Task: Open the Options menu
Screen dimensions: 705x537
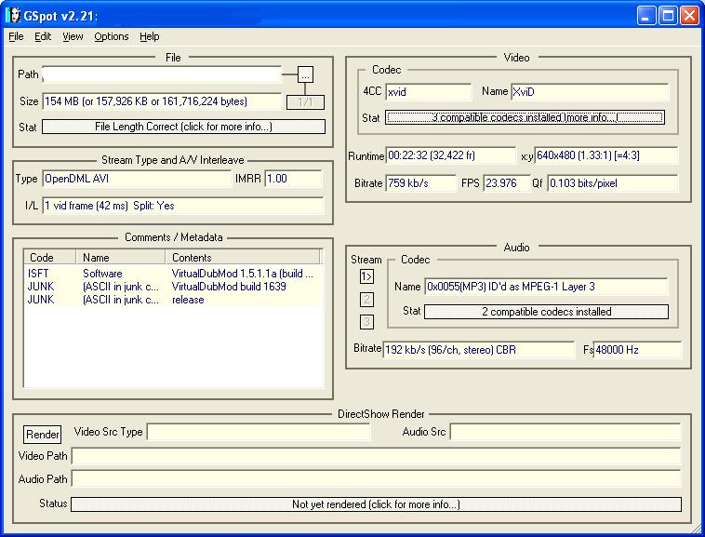Action: pos(112,36)
